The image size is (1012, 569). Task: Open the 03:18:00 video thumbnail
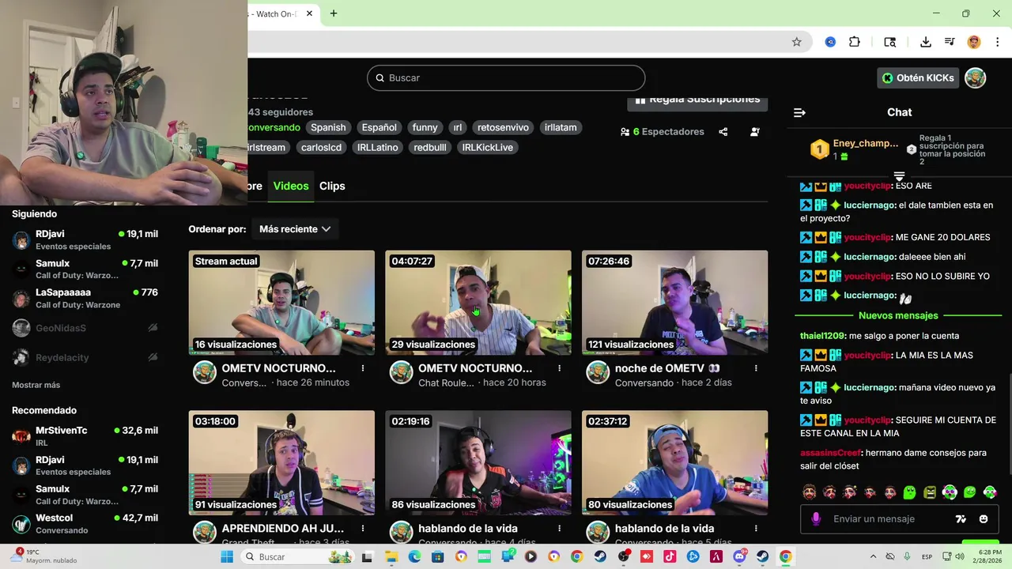[281, 462]
